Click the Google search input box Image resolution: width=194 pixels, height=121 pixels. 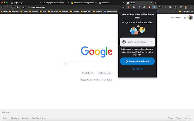pyautogui.click(x=91, y=64)
